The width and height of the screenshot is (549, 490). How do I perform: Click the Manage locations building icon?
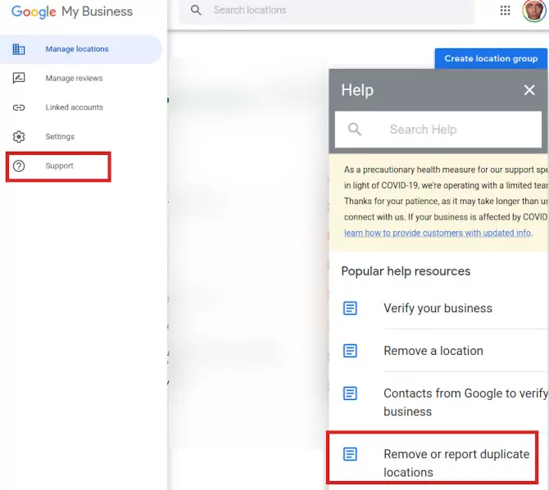point(19,49)
